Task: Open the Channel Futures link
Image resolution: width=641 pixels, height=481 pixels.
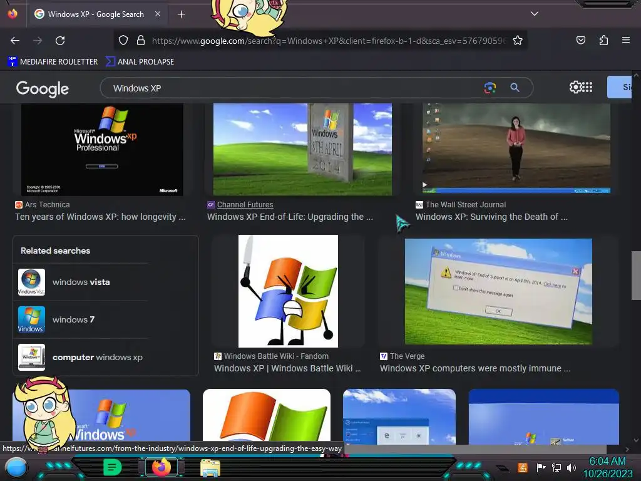Action: click(x=245, y=205)
